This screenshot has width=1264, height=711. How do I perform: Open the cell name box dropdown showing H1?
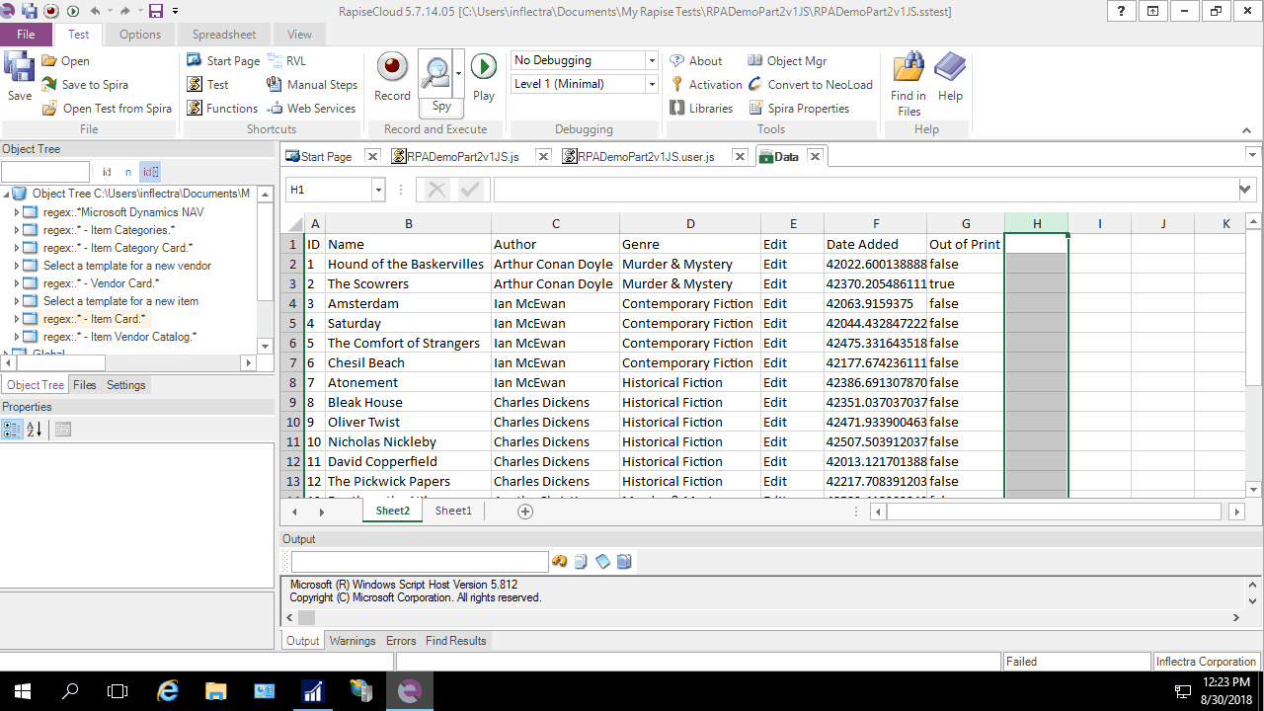[378, 188]
